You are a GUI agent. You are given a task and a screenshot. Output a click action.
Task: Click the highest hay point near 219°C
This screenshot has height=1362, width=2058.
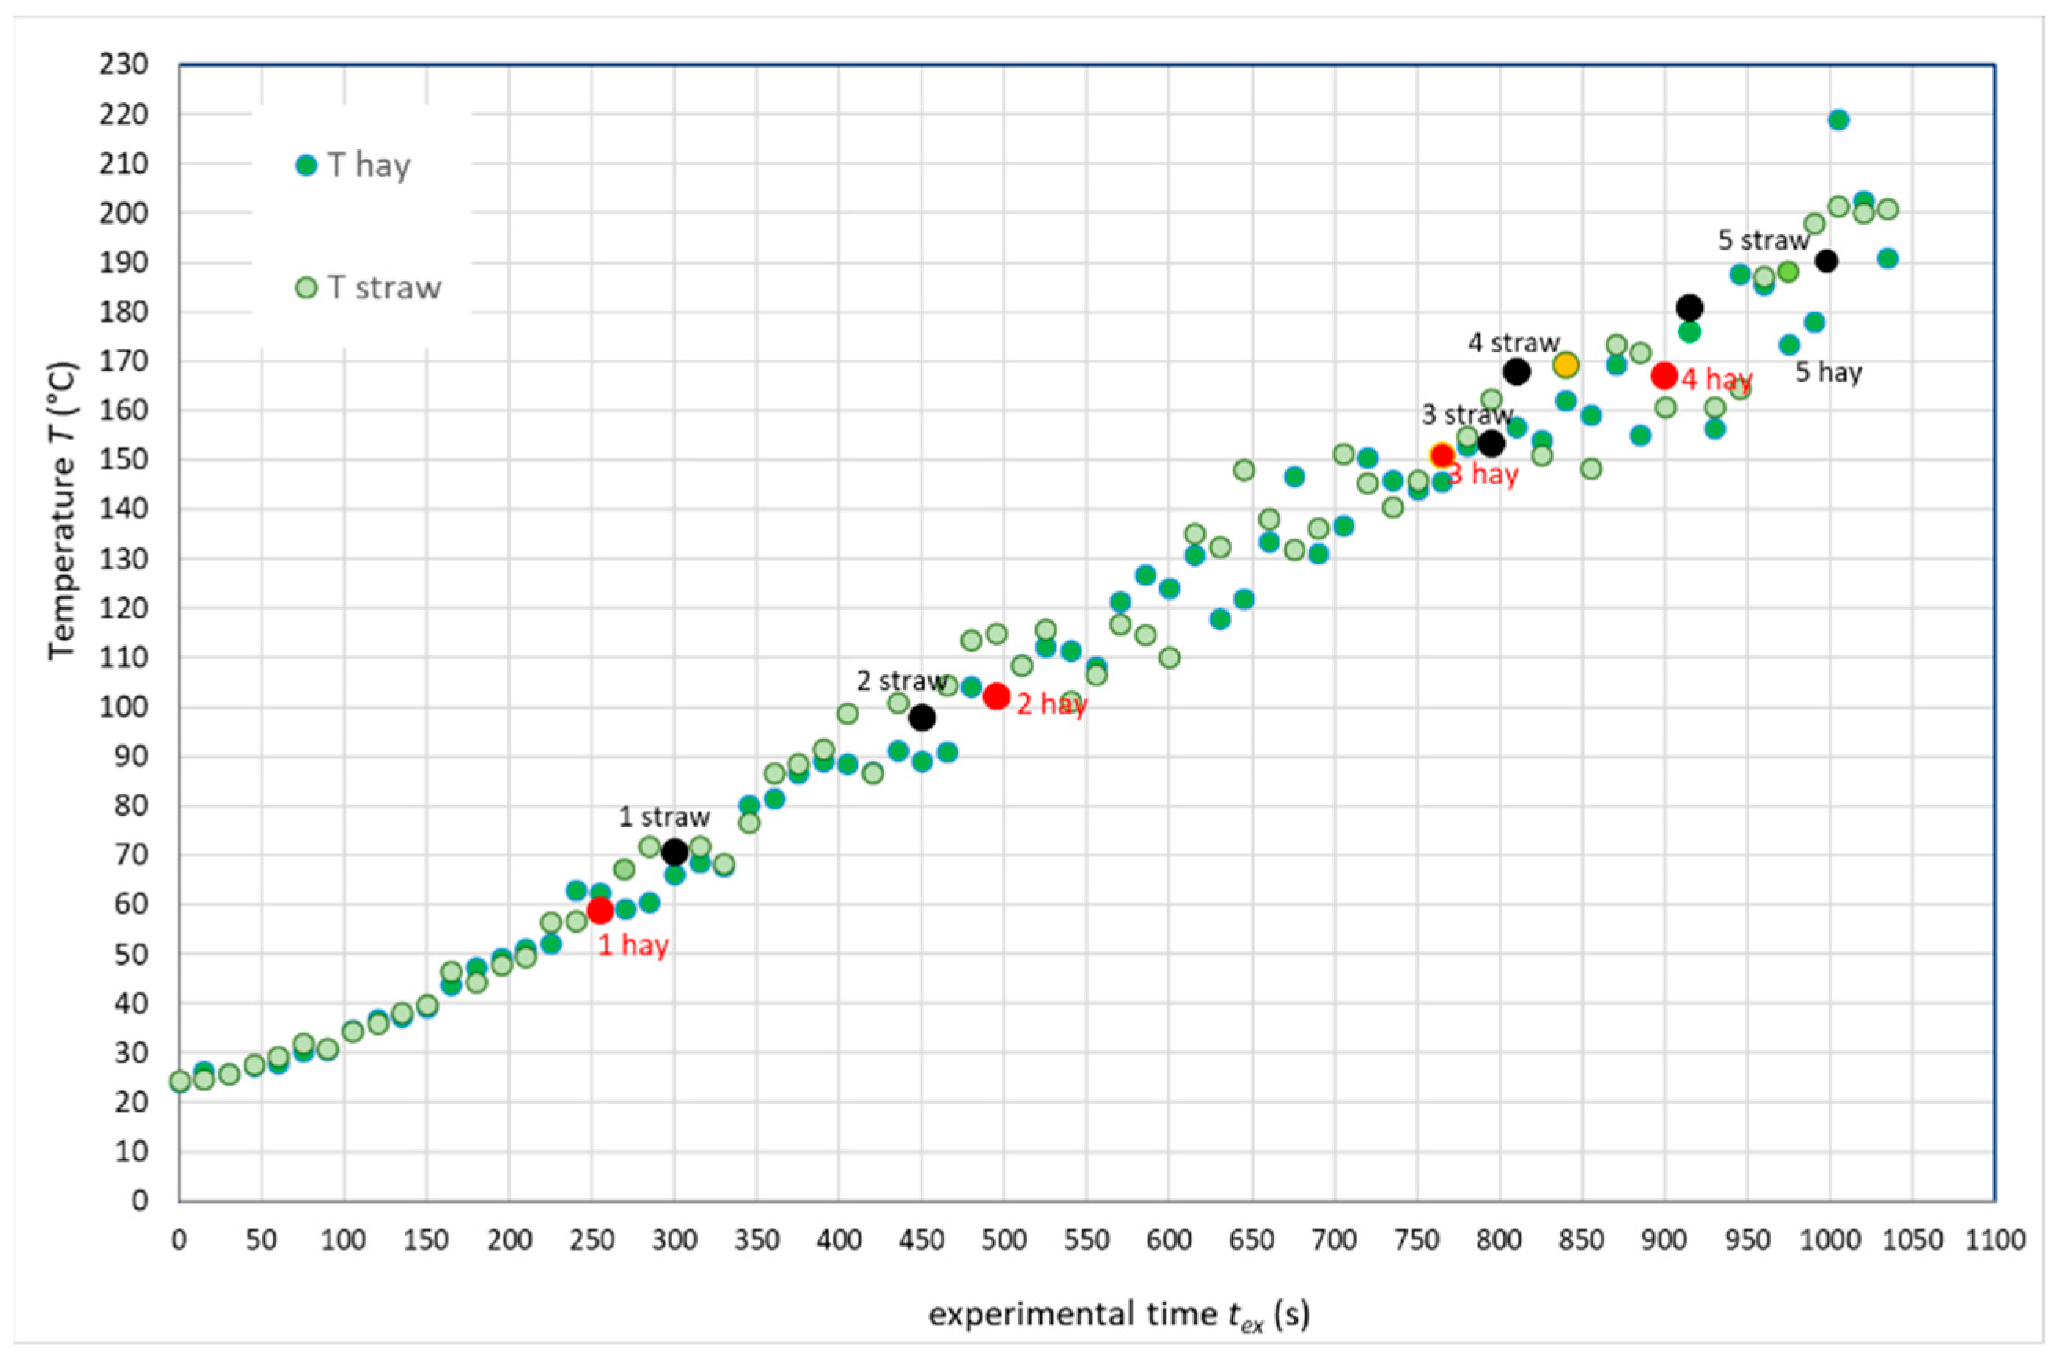click(x=1838, y=120)
